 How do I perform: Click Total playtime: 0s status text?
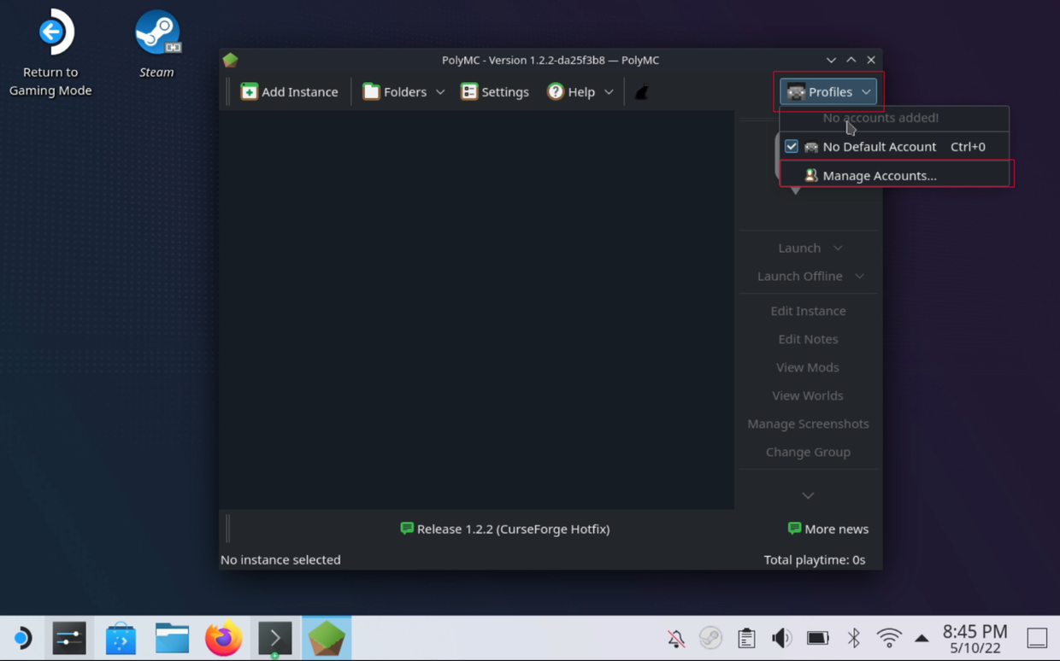pyautogui.click(x=815, y=559)
